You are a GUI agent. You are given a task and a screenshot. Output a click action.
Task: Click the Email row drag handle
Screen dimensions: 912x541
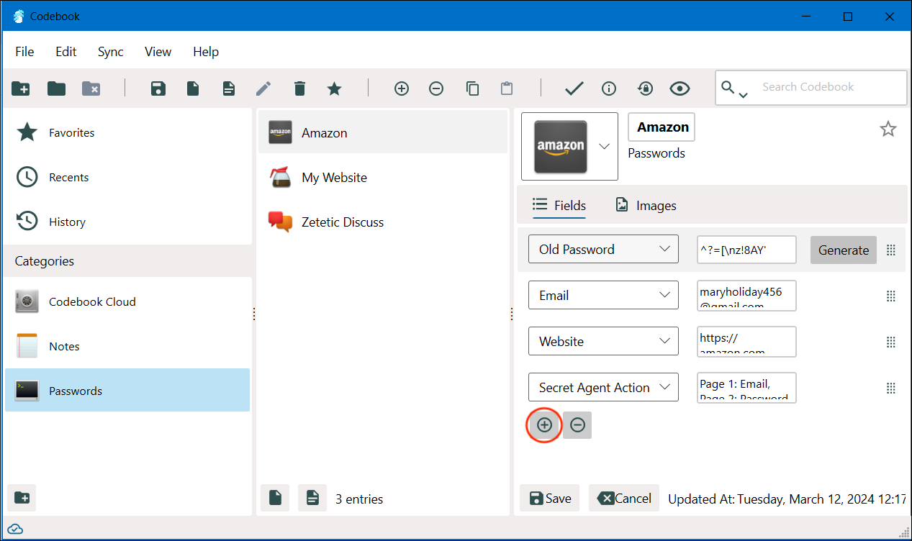tap(890, 296)
